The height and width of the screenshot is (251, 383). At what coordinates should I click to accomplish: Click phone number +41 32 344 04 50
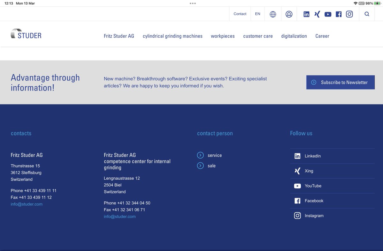click(x=134, y=203)
